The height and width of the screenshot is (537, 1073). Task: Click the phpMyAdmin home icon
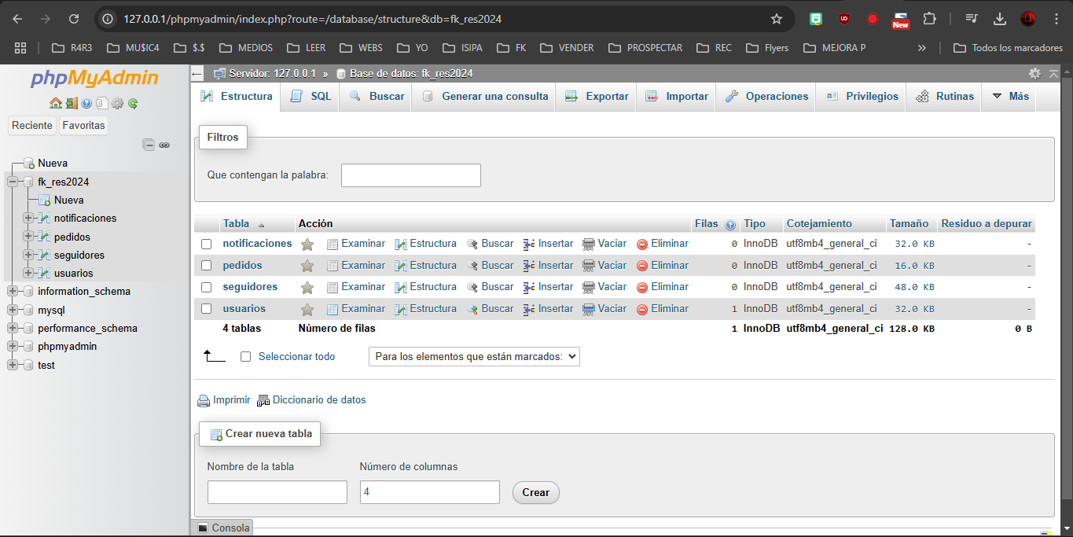point(55,103)
